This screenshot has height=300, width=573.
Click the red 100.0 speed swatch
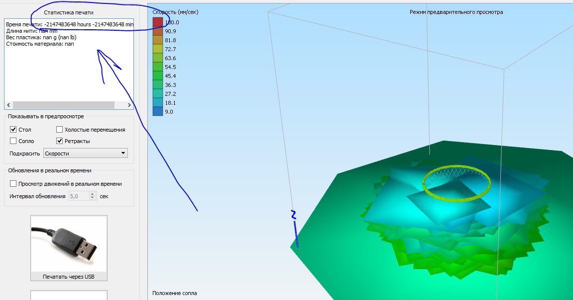pos(157,22)
